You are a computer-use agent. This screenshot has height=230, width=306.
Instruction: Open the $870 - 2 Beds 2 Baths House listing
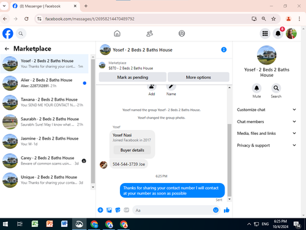[130, 68]
